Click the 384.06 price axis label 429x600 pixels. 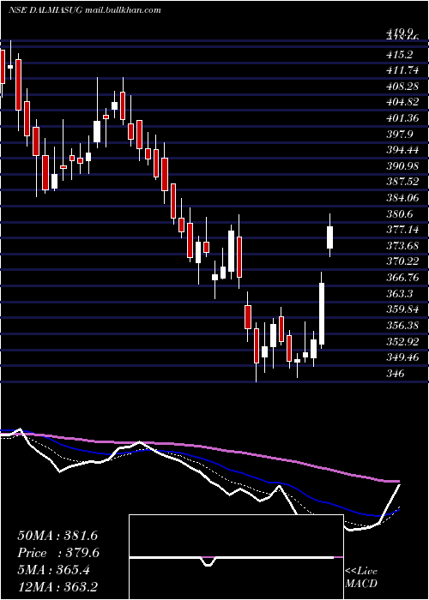click(x=402, y=198)
